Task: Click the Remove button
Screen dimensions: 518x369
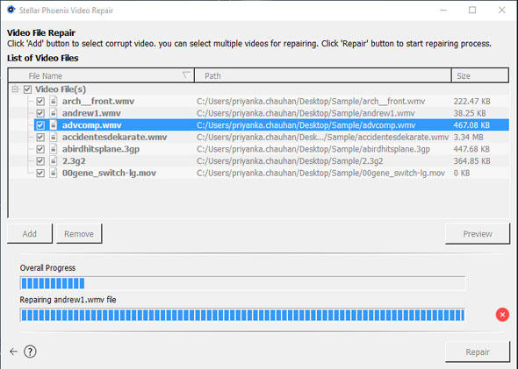Action: (79, 233)
